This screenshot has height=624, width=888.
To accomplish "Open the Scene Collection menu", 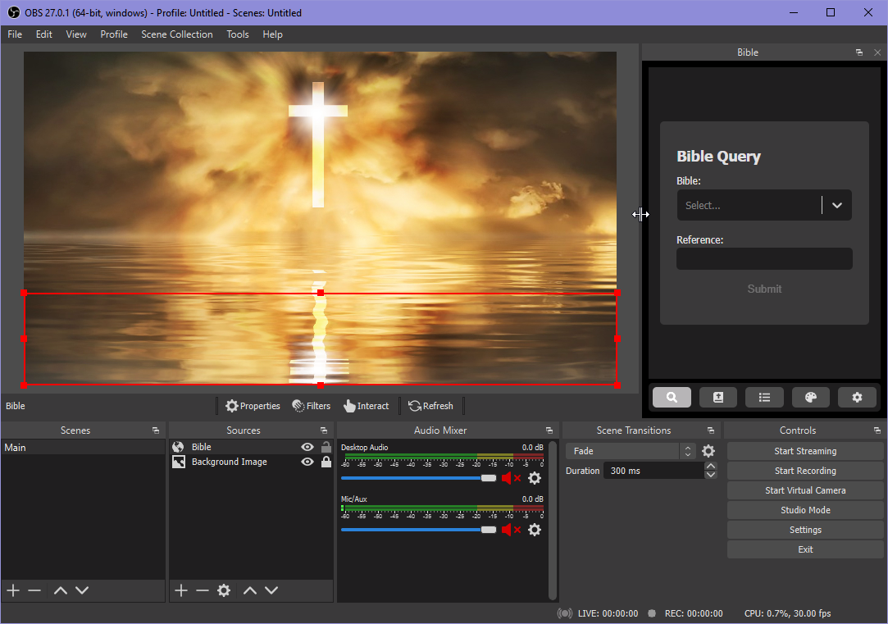I will 176,34.
